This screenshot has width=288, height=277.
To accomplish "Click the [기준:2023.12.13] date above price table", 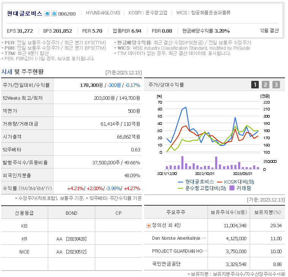I will click(x=124, y=73).
